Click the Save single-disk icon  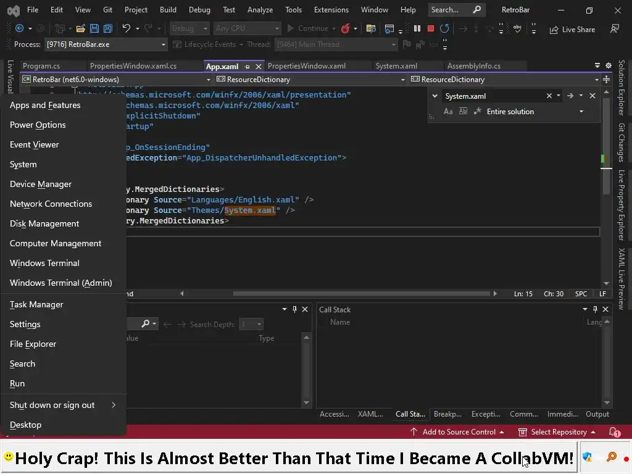click(x=94, y=28)
